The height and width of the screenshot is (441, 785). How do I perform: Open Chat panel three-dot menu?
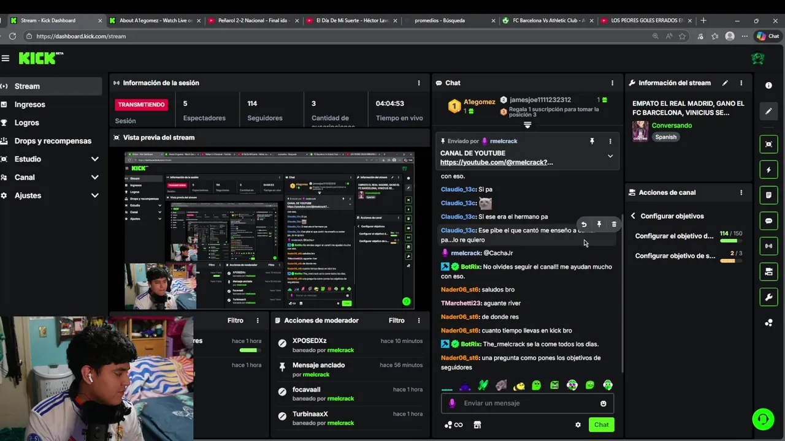[x=612, y=83]
